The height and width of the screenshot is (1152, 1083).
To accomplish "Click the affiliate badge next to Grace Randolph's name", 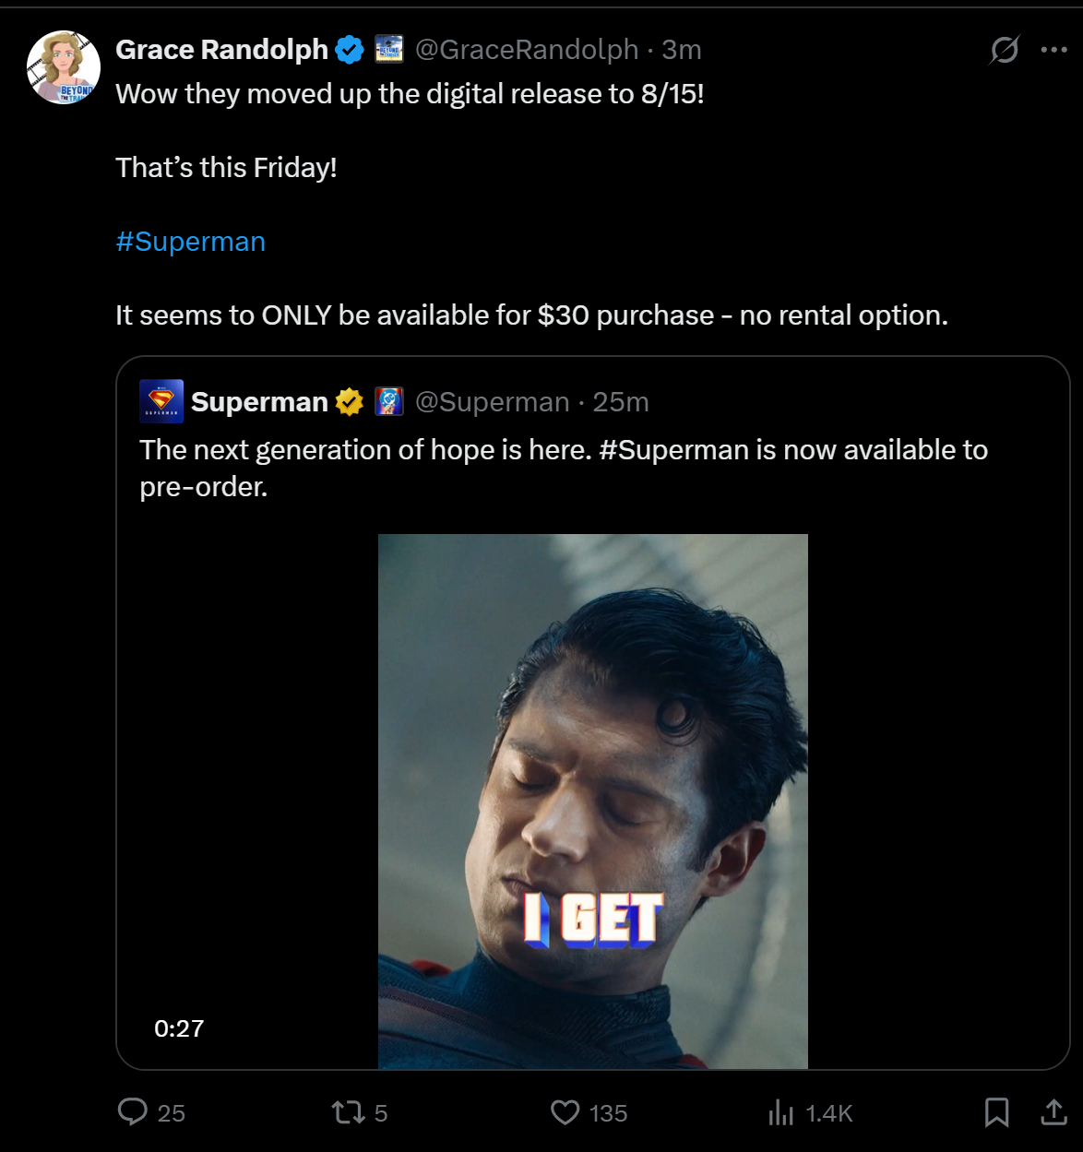I will pyautogui.click(x=389, y=49).
